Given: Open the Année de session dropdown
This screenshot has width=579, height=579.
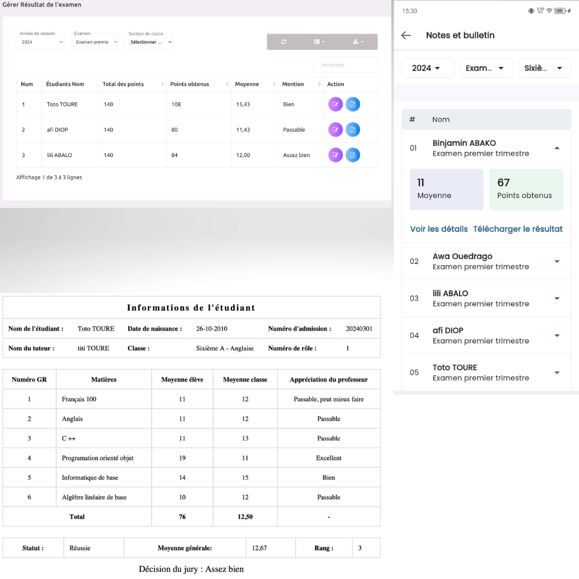Looking at the screenshot, I should (40, 42).
